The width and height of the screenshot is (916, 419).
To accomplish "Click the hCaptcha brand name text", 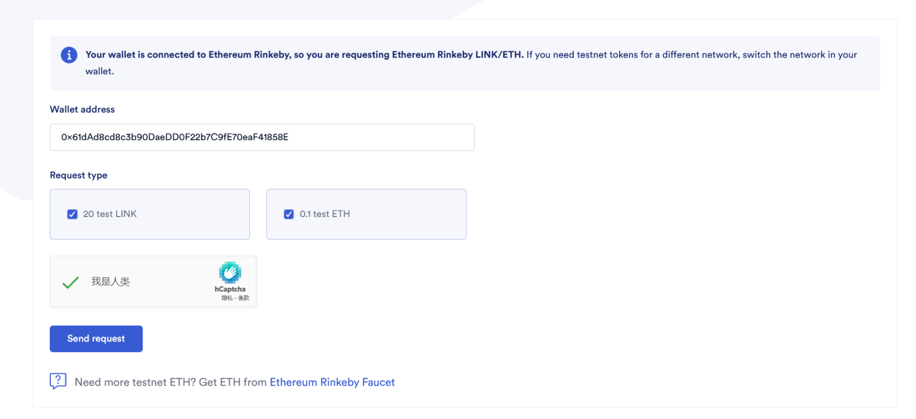I will tap(230, 289).
